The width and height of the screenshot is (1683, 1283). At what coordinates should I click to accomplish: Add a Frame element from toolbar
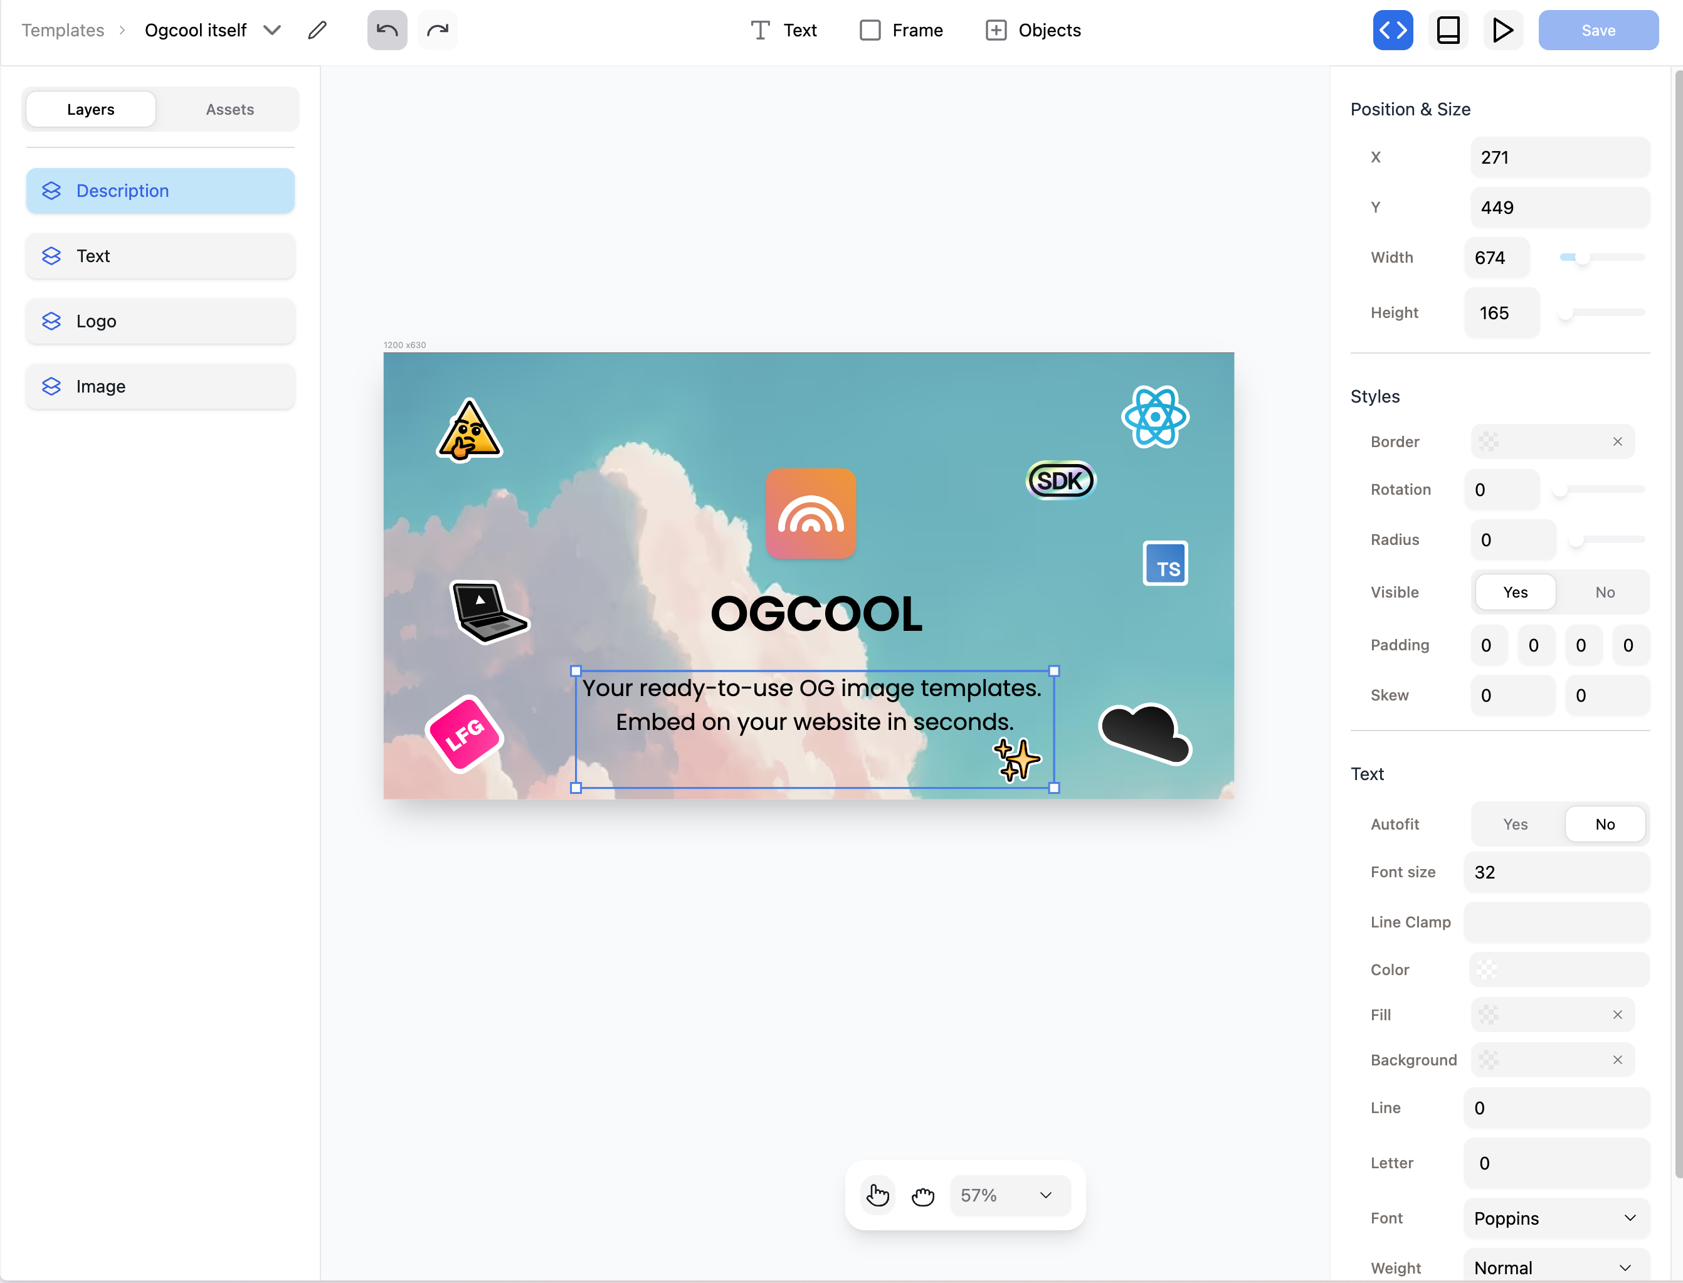click(x=902, y=31)
